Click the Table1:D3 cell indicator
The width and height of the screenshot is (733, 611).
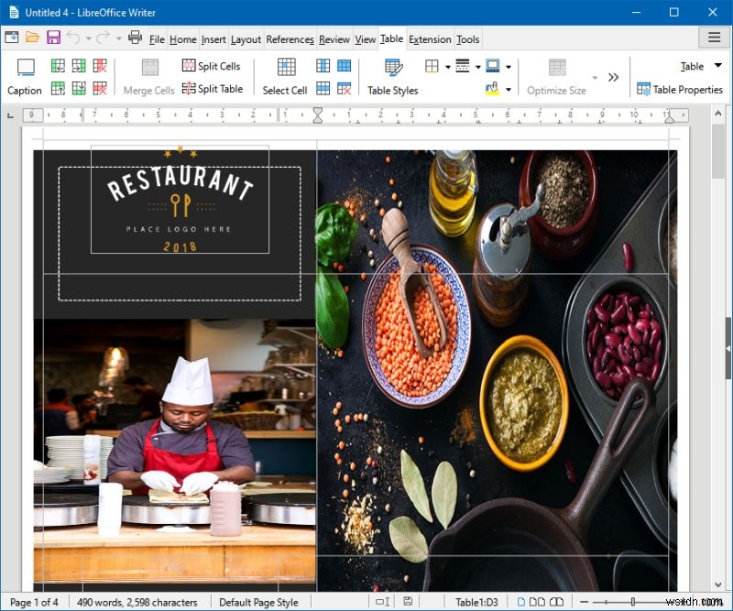click(476, 602)
